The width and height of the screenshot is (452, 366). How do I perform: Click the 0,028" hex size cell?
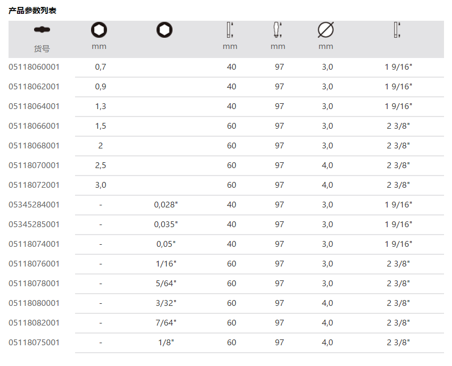click(166, 205)
